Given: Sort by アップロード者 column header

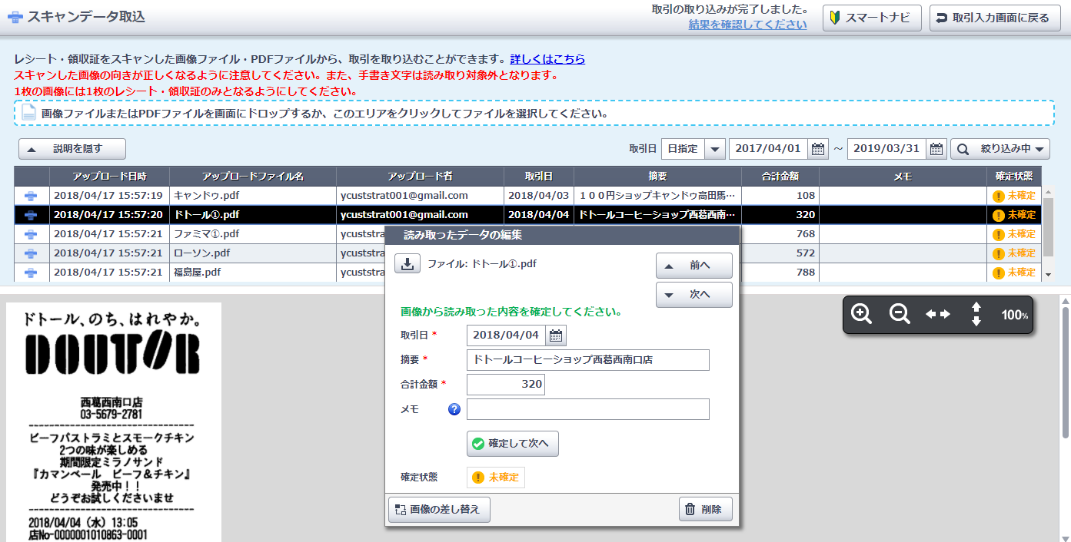Looking at the screenshot, I should 421,177.
